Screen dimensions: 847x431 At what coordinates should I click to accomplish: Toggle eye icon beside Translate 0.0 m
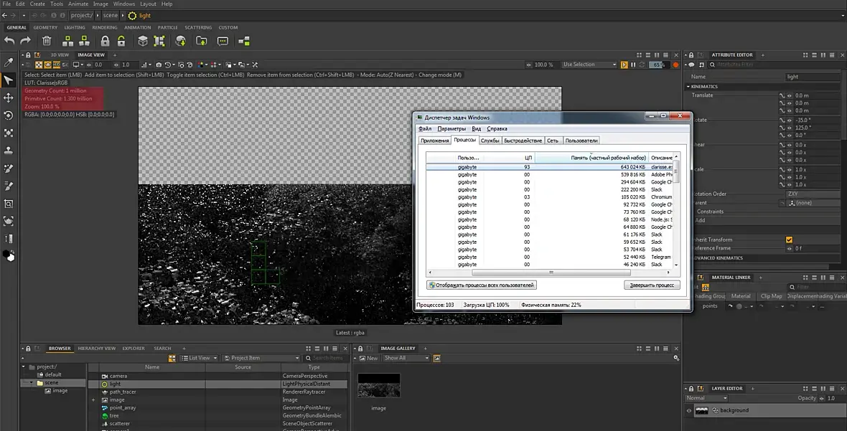(x=789, y=95)
